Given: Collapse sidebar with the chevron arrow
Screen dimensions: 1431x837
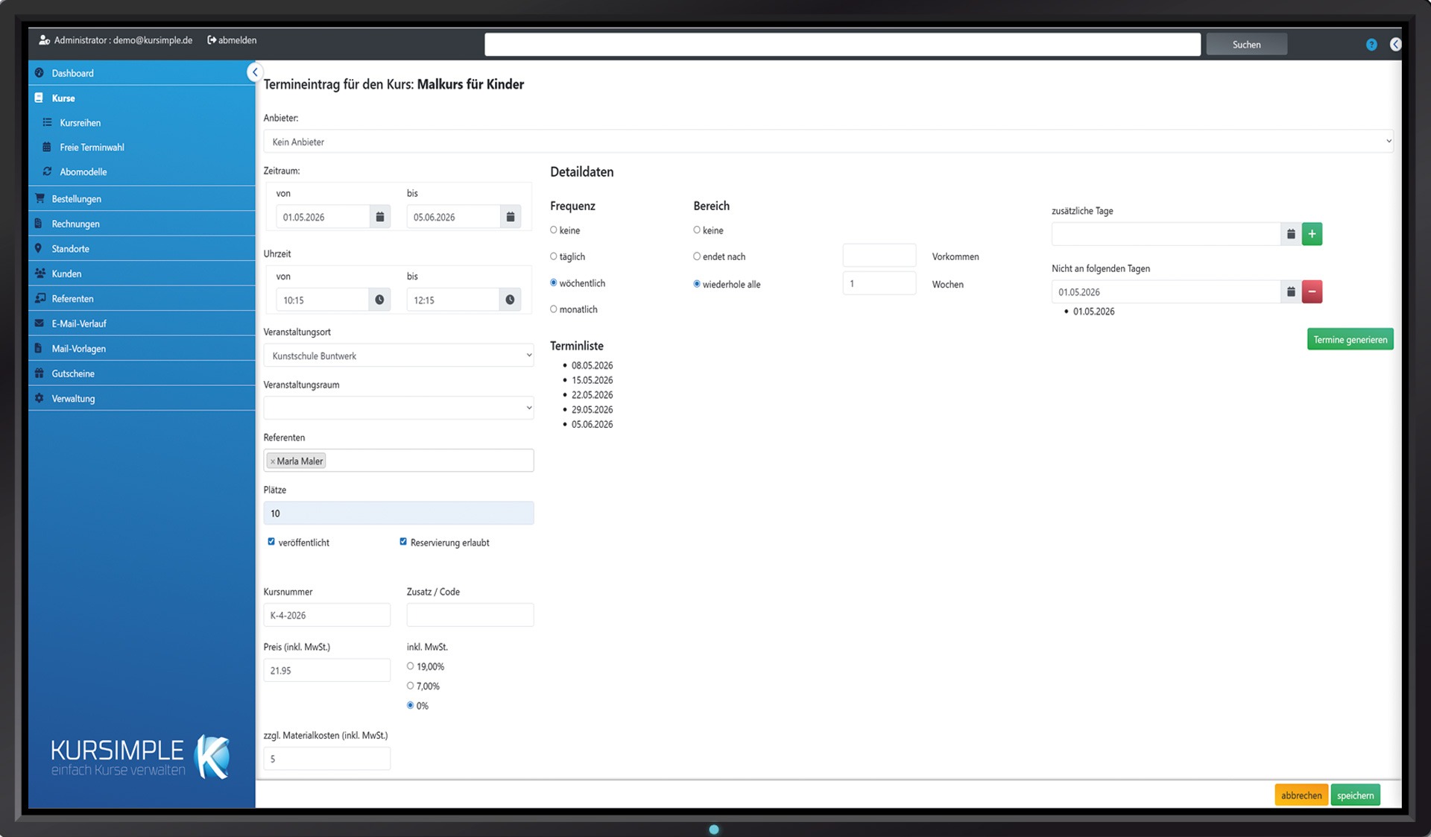Looking at the screenshot, I should pos(255,72).
